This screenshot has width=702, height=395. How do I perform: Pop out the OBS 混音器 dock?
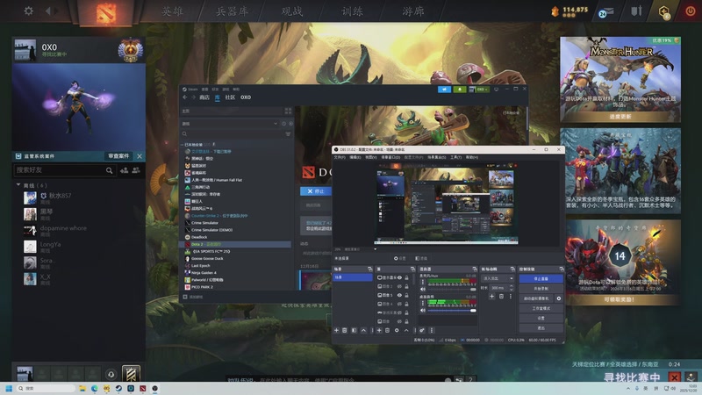pos(475,269)
